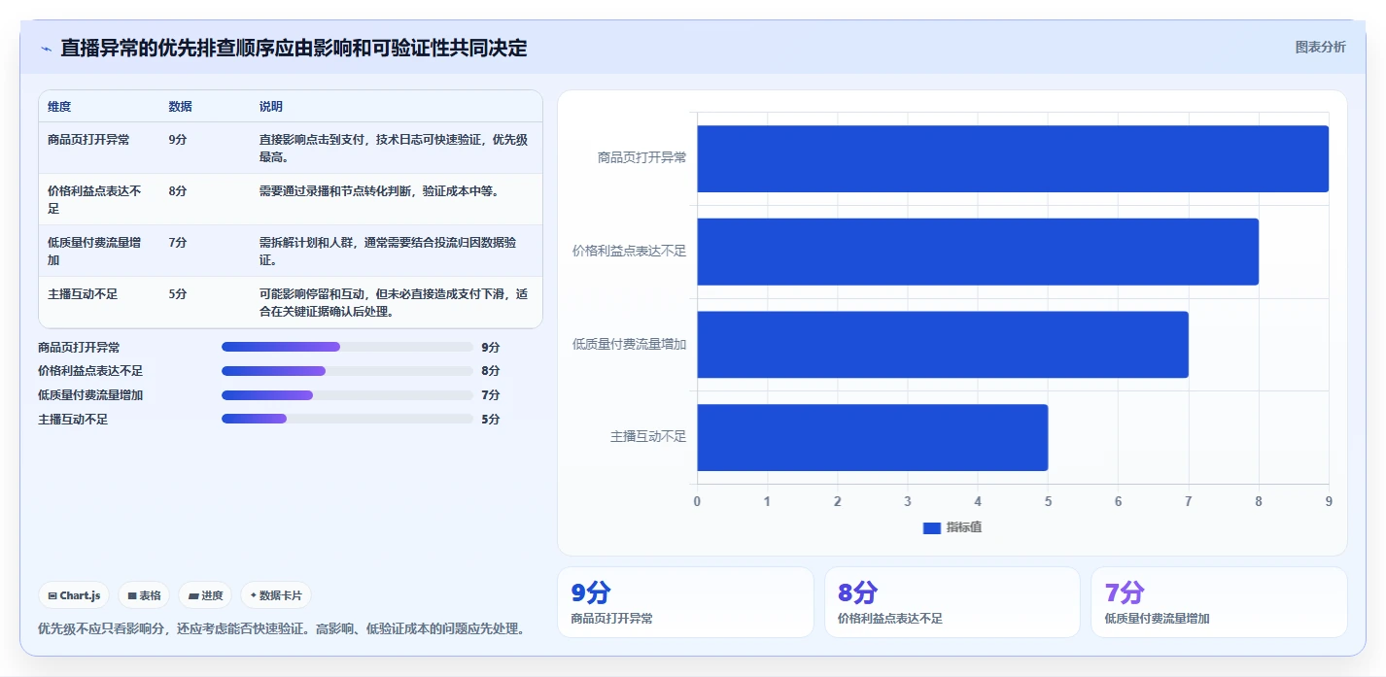Click the description starting 可能影响停留和互动
This screenshot has height=677, width=1386.
click(394, 302)
